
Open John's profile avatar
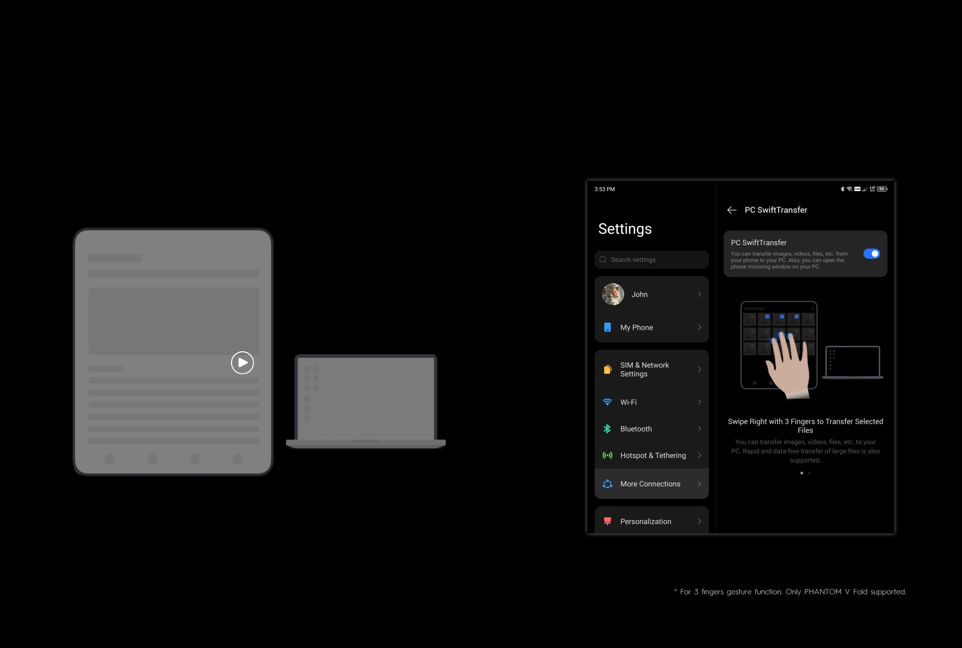[613, 294]
